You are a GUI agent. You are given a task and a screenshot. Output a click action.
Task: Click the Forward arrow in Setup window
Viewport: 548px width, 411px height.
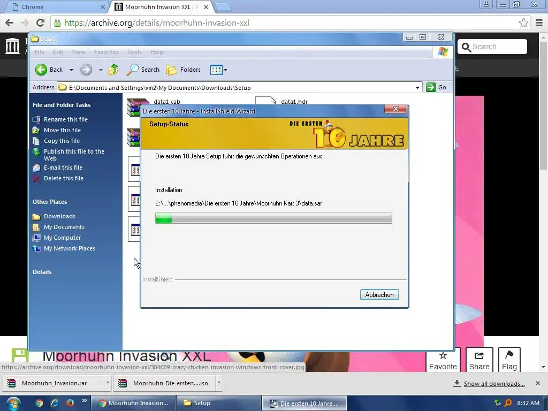[x=86, y=70]
